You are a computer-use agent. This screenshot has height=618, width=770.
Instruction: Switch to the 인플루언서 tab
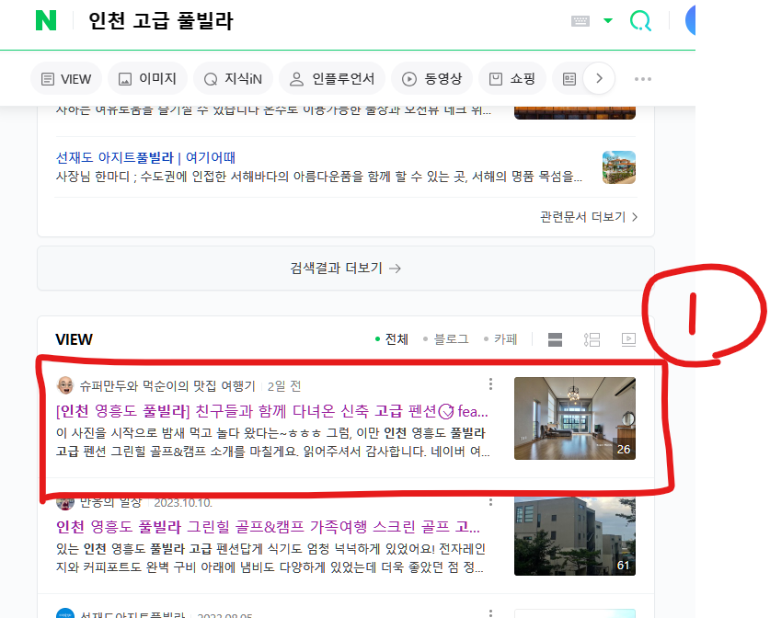331,78
